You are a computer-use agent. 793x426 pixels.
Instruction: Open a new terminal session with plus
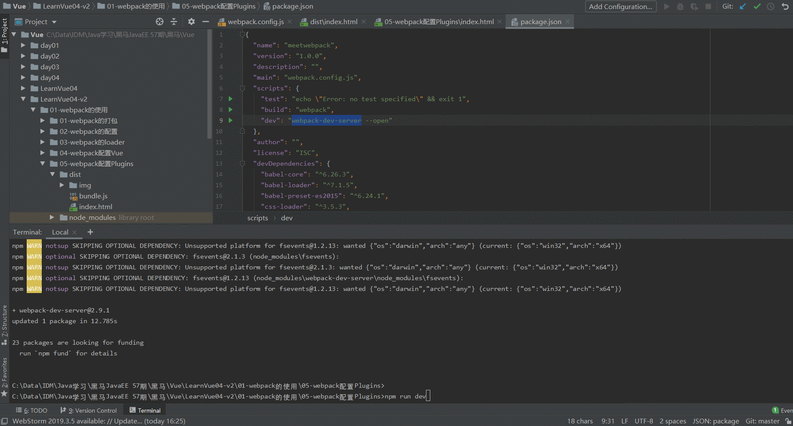coord(90,232)
